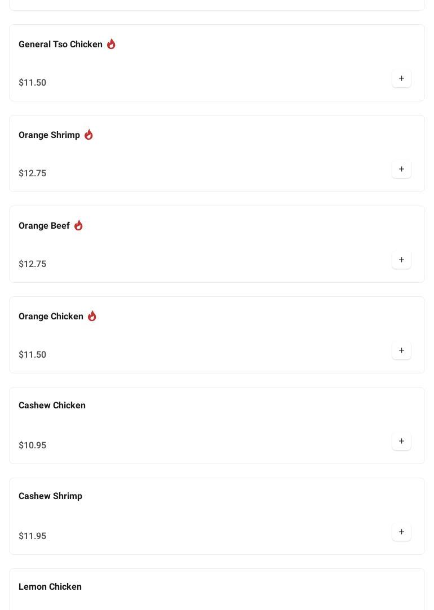Click spicy flame icon beside Orange Beef
This screenshot has height=610, width=434.
(x=78, y=225)
